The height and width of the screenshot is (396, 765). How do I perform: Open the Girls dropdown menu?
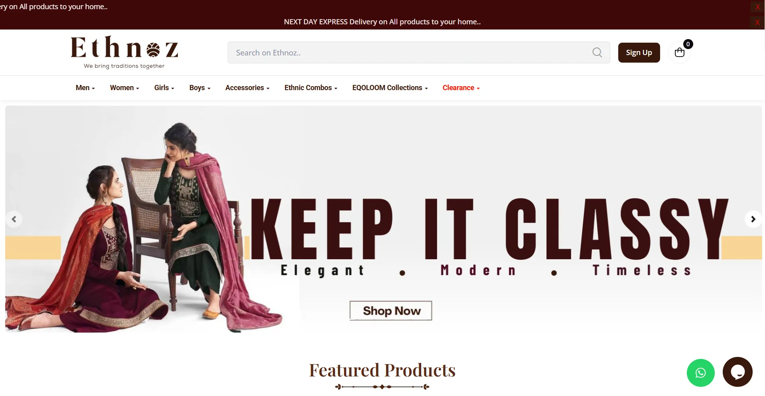[x=164, y=88]
